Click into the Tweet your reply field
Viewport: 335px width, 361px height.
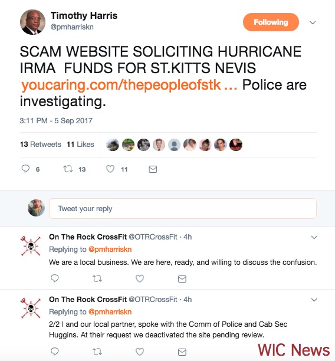[183, 208]
